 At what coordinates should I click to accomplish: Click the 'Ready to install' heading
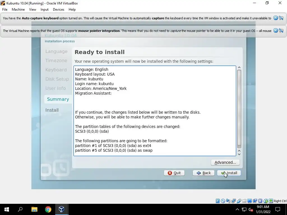[x=99, y=52]
